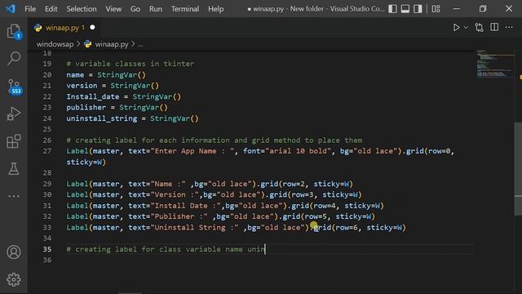
Task: Click the "Version :" string on line 30
Action: point(175,194)
